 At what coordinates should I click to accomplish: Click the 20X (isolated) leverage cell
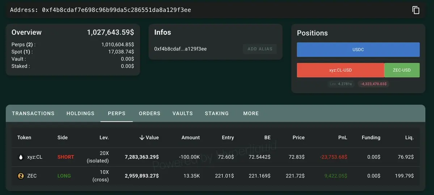tap(98, 157)
